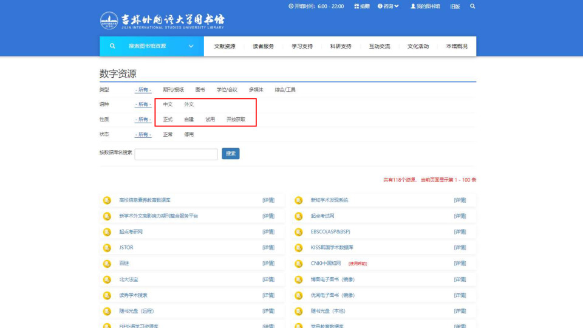Open 详情 for 北大法宝

[268, 279]
